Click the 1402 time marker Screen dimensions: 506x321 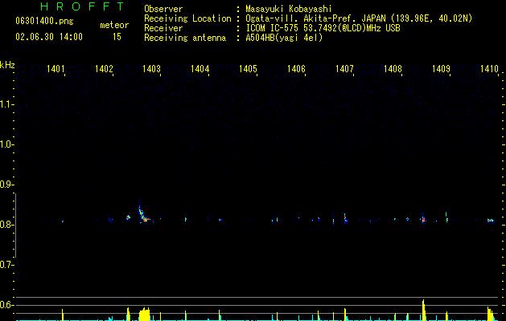[x=104, y=69]
